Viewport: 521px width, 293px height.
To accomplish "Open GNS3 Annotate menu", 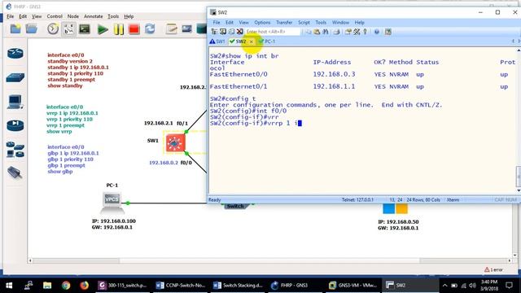I will tap(93, 16).
